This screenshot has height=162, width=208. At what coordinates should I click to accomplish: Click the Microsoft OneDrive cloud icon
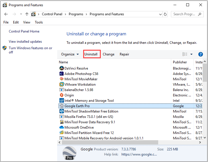coord(62,128)
